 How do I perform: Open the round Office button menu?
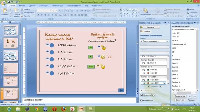click(x=3, y=3)
